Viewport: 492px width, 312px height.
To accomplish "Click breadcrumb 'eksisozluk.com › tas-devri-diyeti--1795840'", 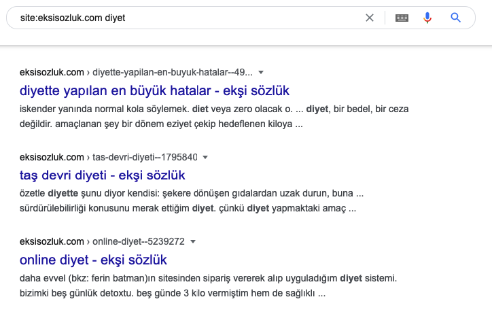I will pos(109,157).
